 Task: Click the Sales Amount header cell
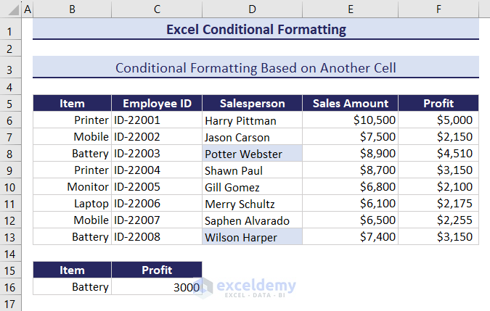350,103
